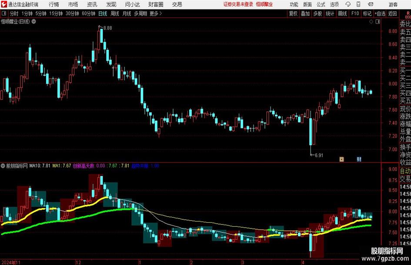Switch to 1分钟 period
Viewport: 411px width, 265px height.
pos(27,13)
